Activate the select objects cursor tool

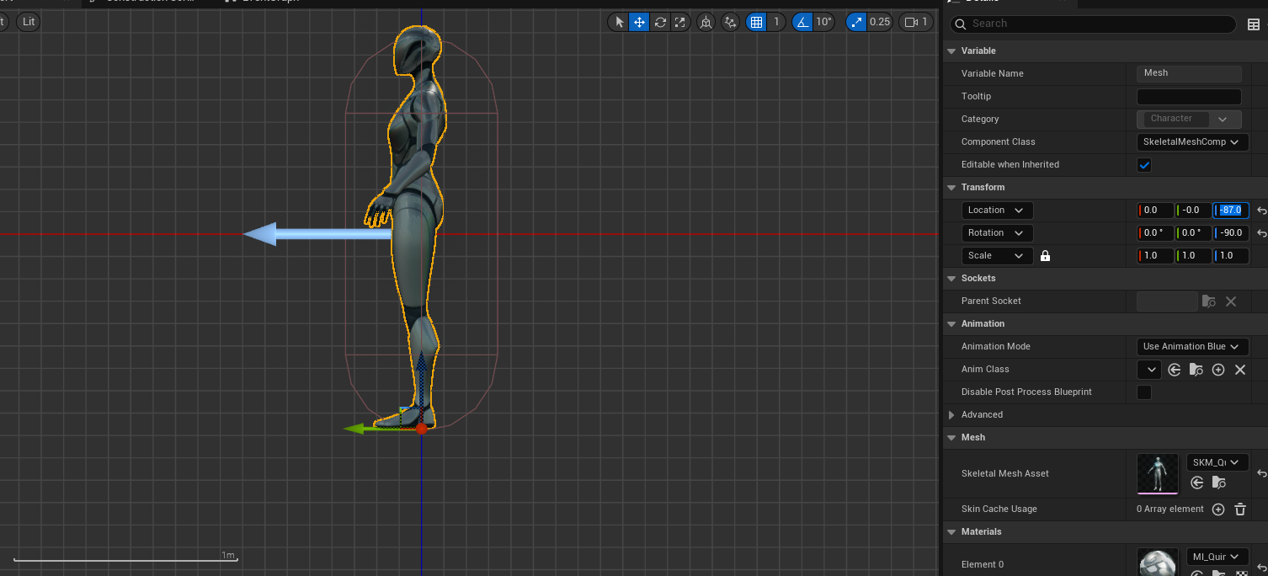tap(620, 22)
